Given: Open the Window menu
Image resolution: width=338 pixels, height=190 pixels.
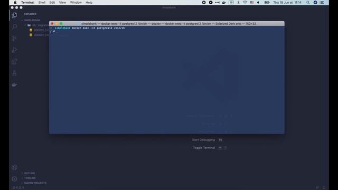Looking at the screenshot, I should (x=76, y=3).
